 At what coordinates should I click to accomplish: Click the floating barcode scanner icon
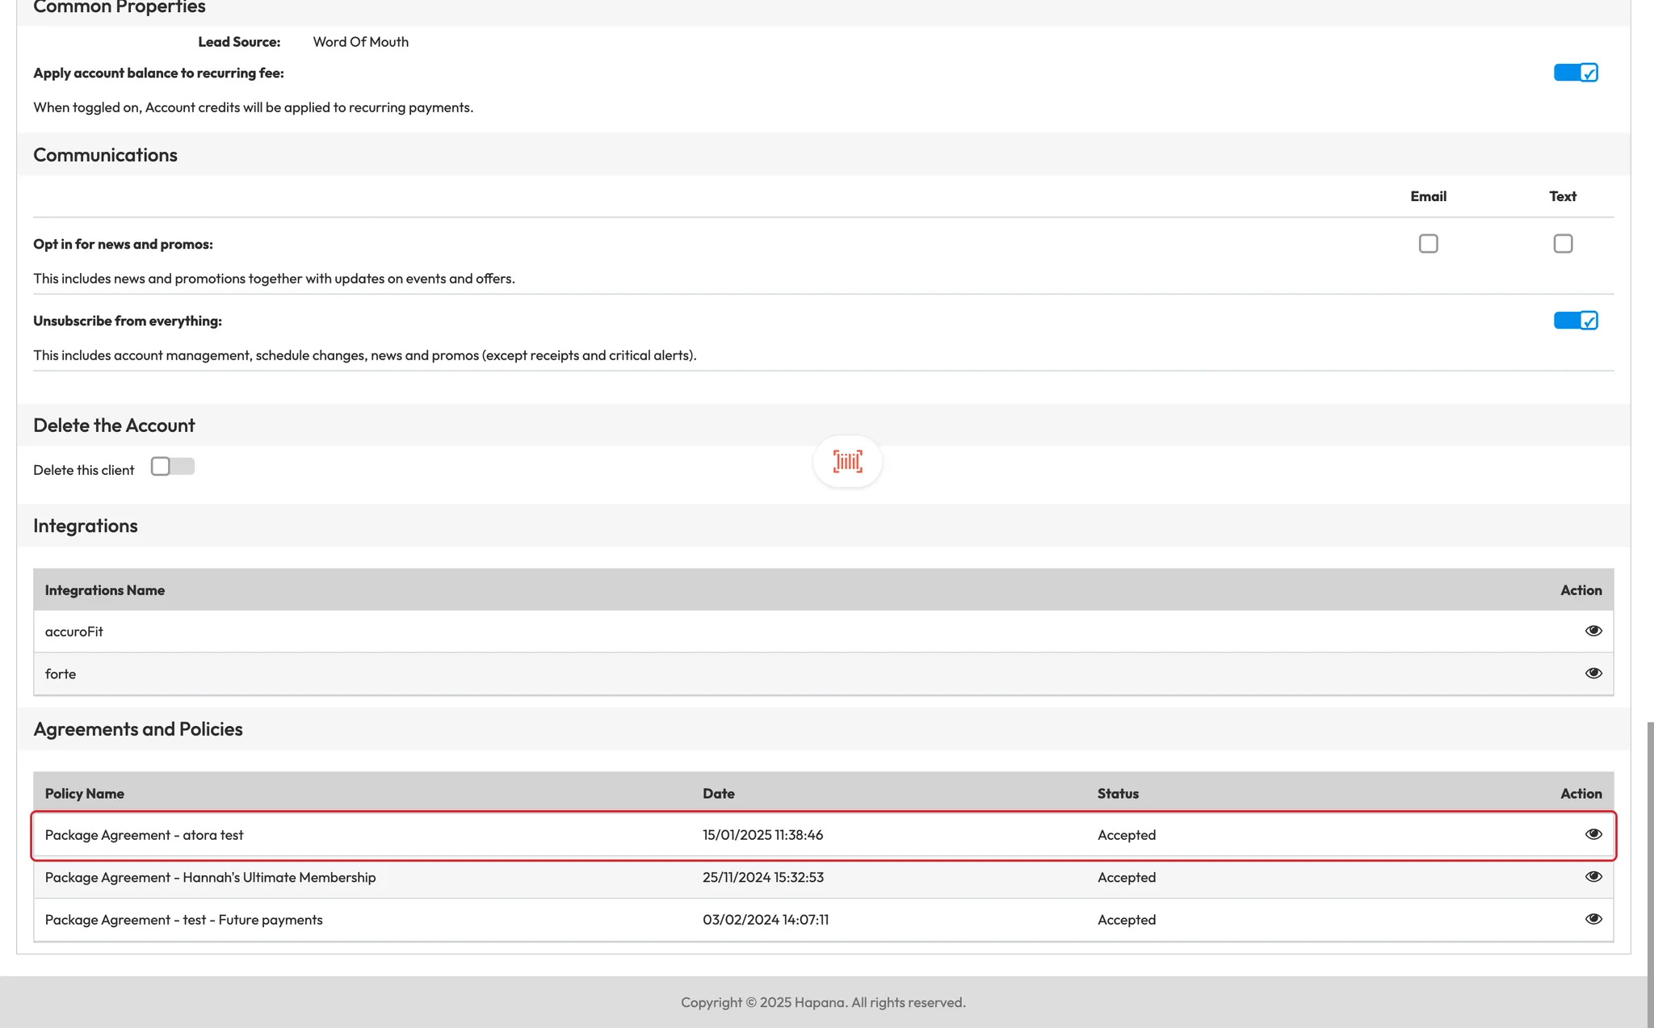847,462
